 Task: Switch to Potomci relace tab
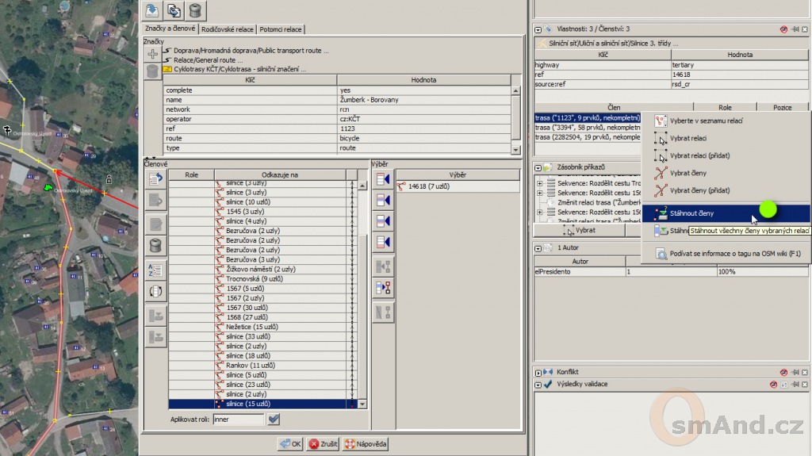pyautogui.click(x=280, y=29)
